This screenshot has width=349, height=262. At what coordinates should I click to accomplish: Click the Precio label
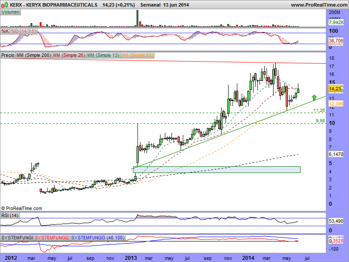tap(8, 55)
